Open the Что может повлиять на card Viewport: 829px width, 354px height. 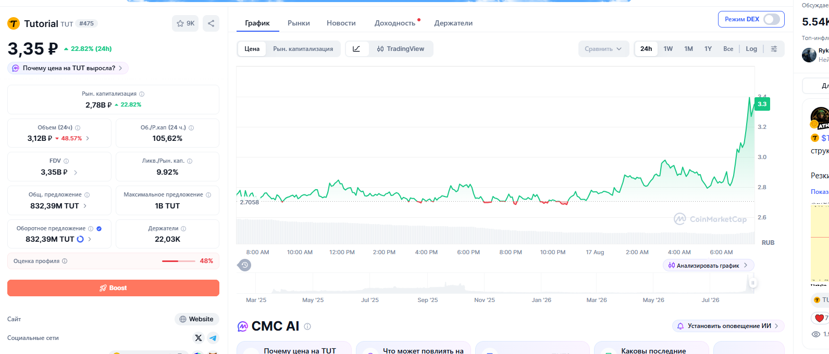coord(413,348)
